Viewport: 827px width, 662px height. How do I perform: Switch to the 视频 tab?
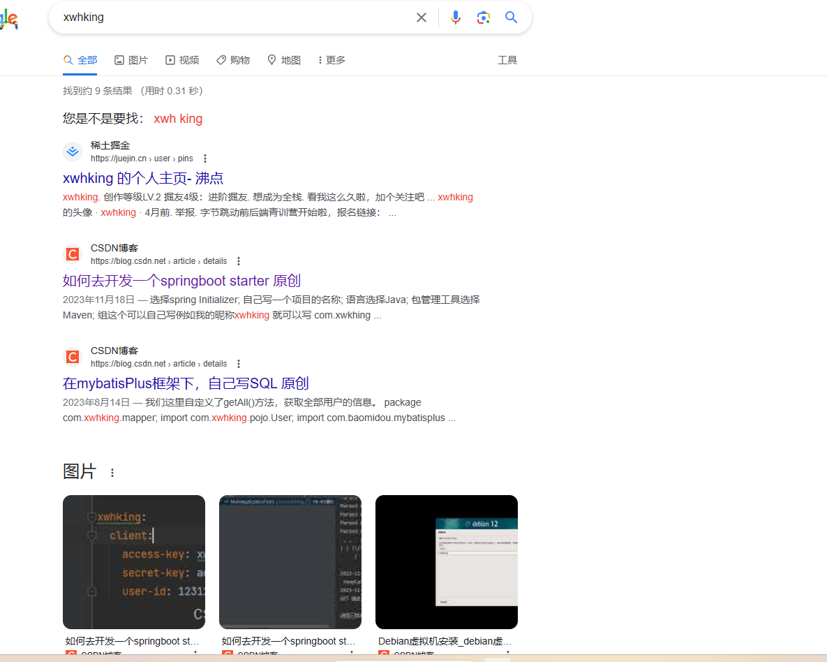tap(182, 60)
